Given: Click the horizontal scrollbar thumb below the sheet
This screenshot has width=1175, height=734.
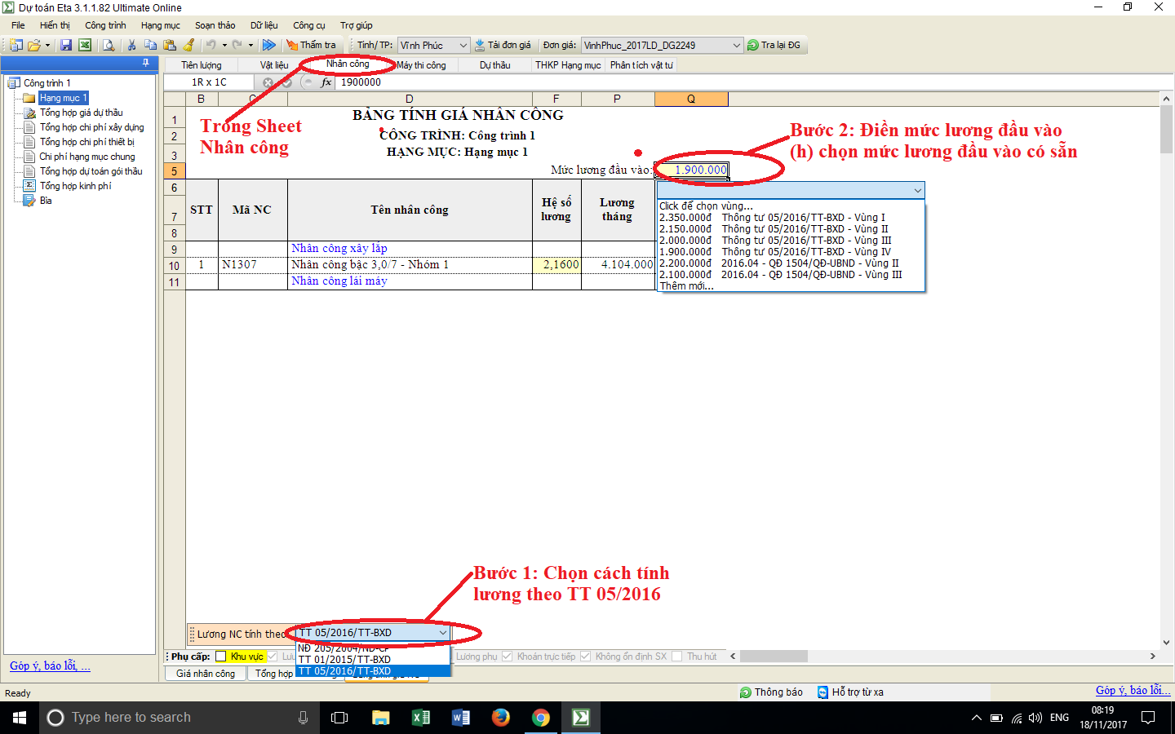Looking at the screenshot, I should [774, 657].
